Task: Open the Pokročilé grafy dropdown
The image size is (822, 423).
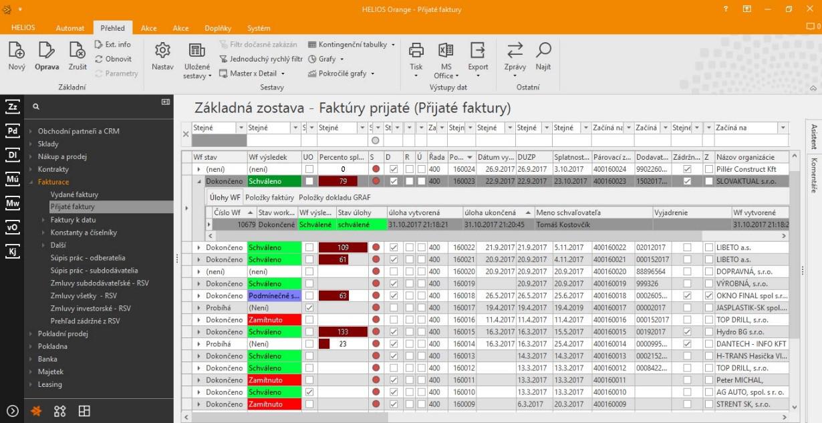Action: pyautogui.click(x=342, y=74)
